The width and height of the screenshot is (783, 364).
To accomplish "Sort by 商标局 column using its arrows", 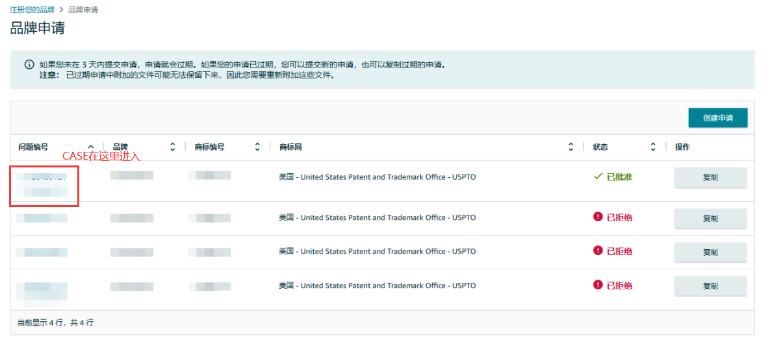I will point(571,147).
